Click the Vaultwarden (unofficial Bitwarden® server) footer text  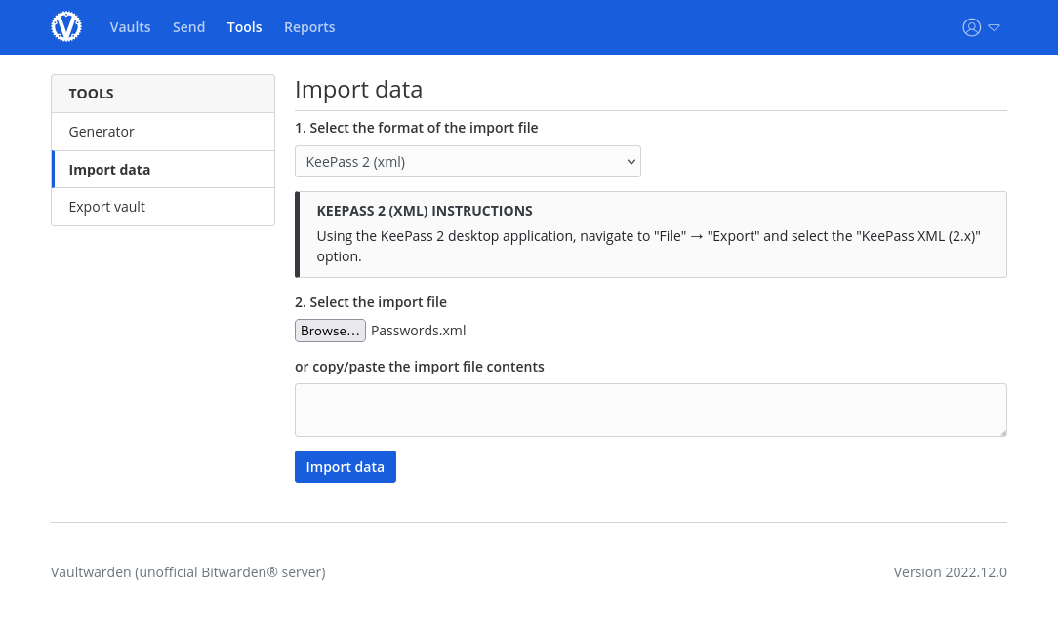pyautogui.click(x=188, y=572)
